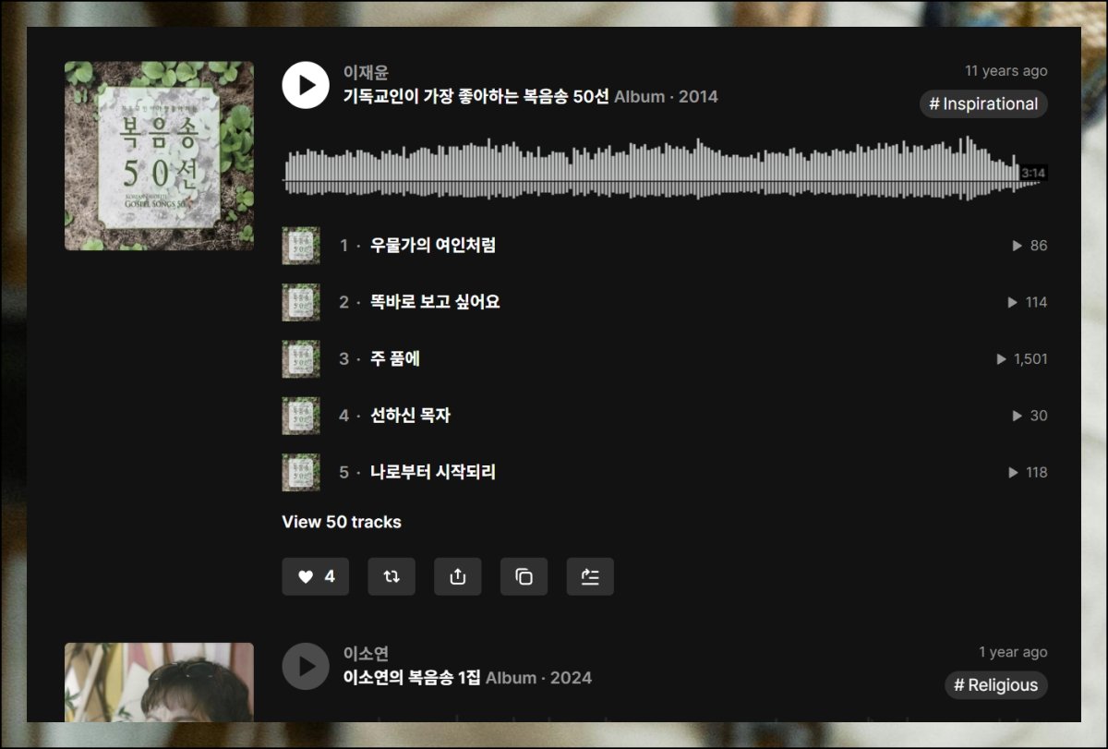This screenshot has width=1108, height=749.
Task: Open the 복음송 50선 album cover artwork
Action: (159, 156)
